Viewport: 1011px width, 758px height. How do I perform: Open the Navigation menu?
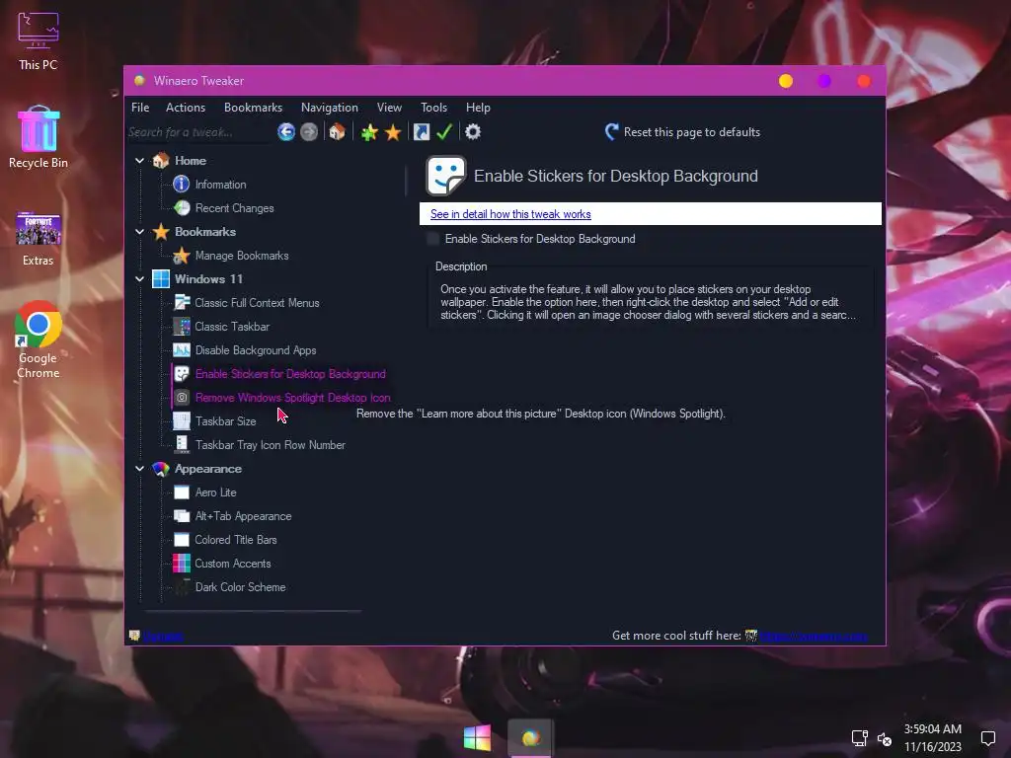330,108
